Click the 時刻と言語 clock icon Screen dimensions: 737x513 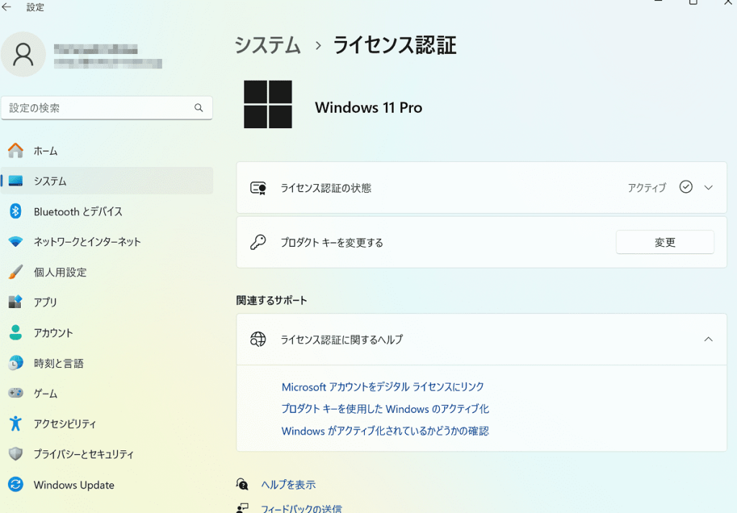[x=17, y=363]
